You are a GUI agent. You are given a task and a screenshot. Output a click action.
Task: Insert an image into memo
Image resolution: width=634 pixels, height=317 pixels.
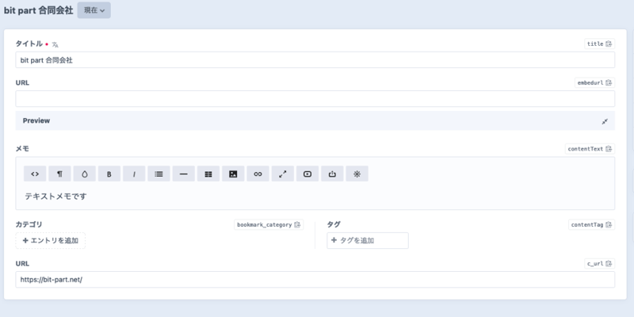233,174
